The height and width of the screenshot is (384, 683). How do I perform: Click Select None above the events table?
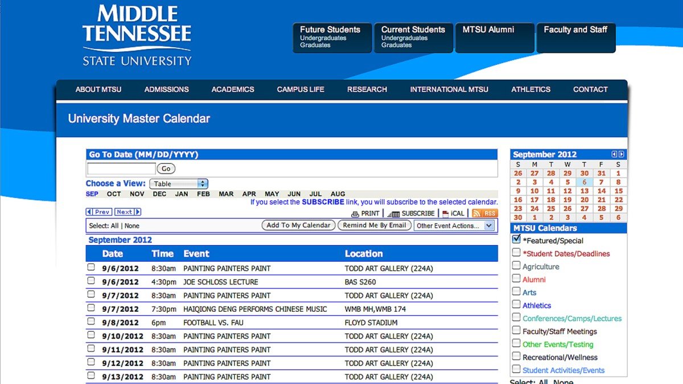pyautogui.click(x=131, y=226)
